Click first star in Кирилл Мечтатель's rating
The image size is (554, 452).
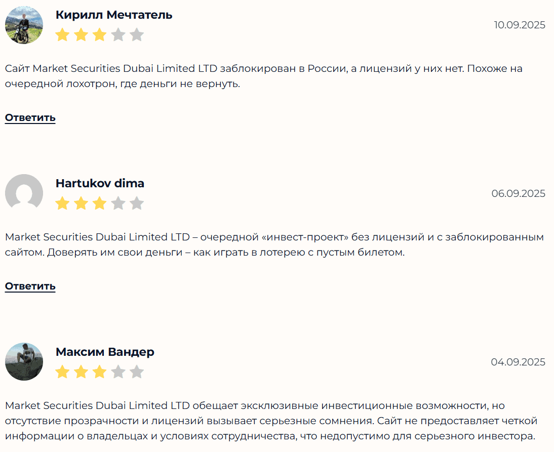[x=62, y=35]
